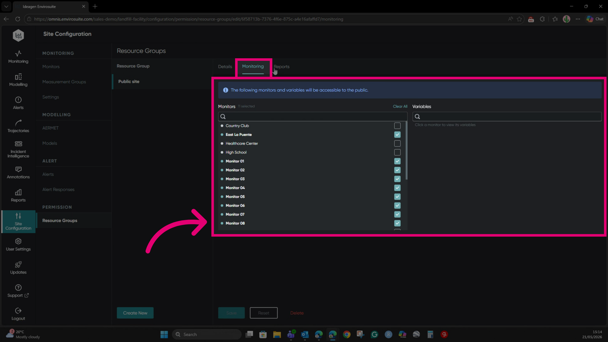Click the Save button
The height and width of the screenshot is (342, 608).
231,313
